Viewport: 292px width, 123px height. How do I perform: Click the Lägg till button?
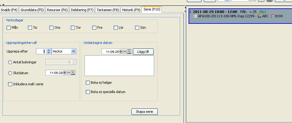[x=143, y=52]
